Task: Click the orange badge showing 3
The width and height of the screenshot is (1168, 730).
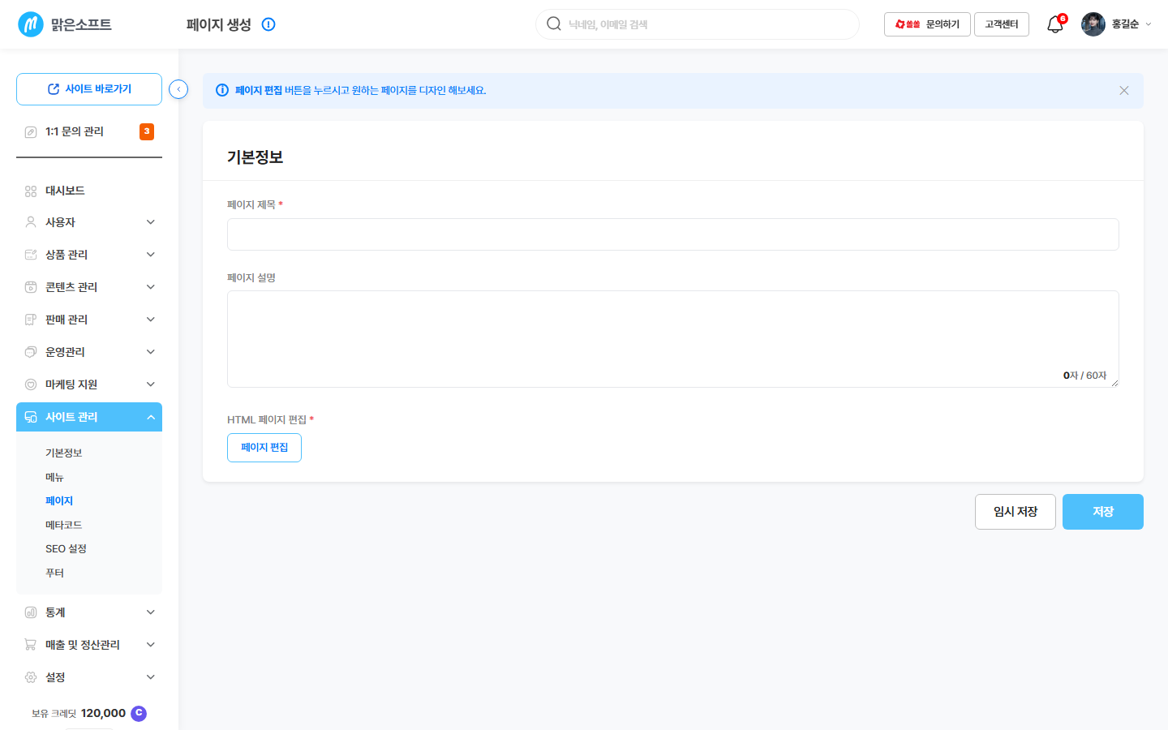Action: coord(147,131)
